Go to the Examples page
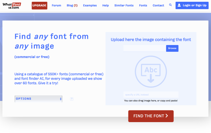Image resolution: width=211 pixels, height=133 pixels. click(90, 6)
